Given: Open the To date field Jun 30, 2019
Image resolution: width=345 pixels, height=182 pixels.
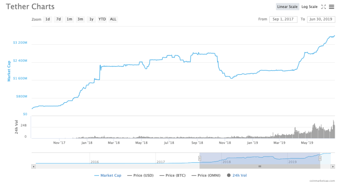Looking at the screenshot, I should pos(321,19).
